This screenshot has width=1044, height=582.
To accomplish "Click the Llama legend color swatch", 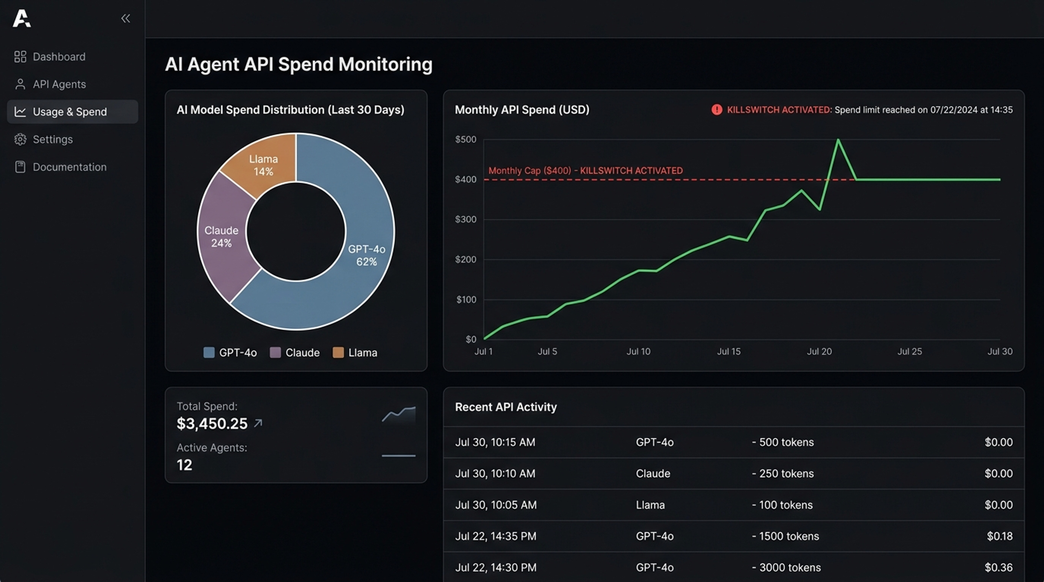I will [338, 353].
